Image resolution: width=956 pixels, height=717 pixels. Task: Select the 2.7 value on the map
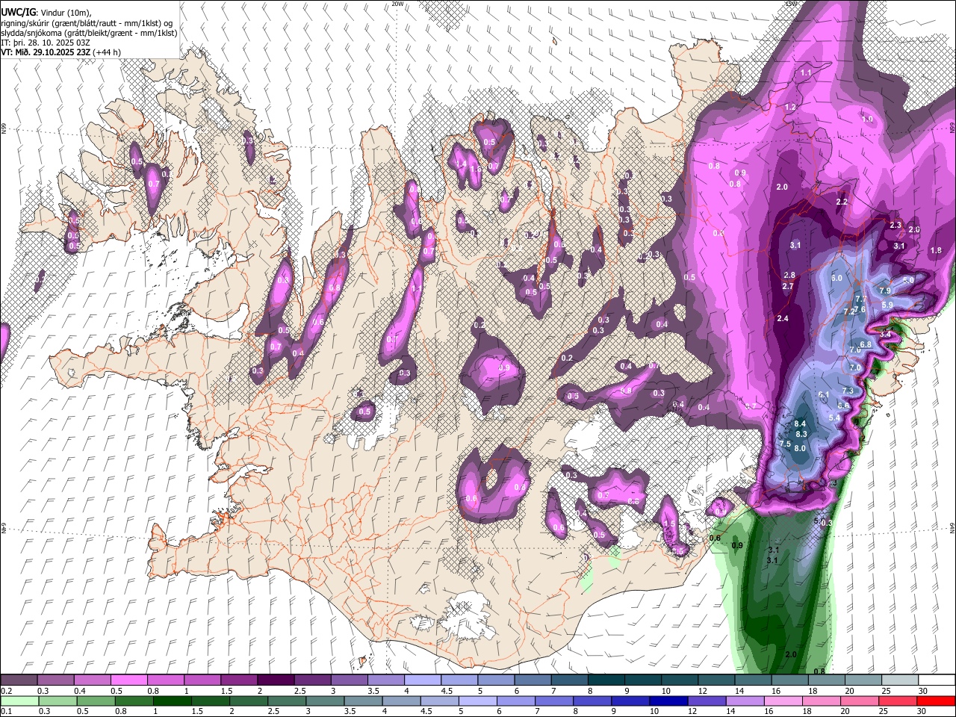point(788,287)
